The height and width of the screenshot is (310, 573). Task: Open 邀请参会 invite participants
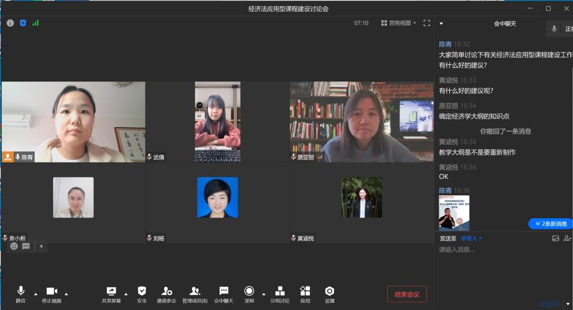(167, 294)
